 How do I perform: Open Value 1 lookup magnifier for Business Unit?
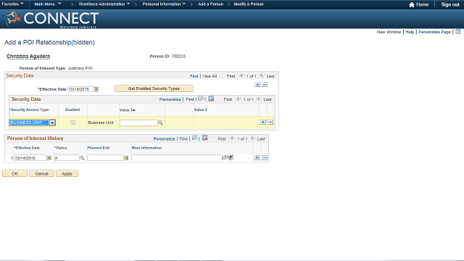point(160,123)
